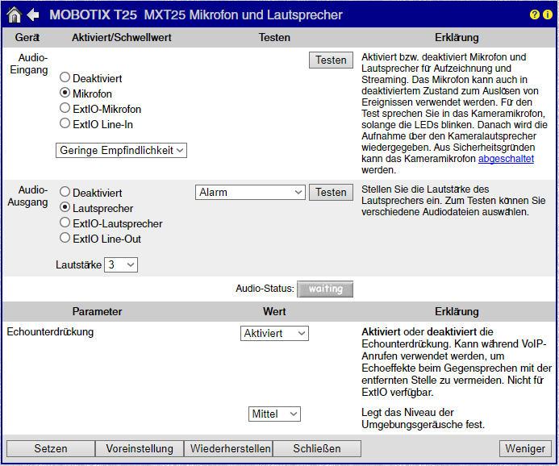This screenshot has height=466, width=559.
Task: Click the Wiederherstellen button
Action: (x=228, y=448)
